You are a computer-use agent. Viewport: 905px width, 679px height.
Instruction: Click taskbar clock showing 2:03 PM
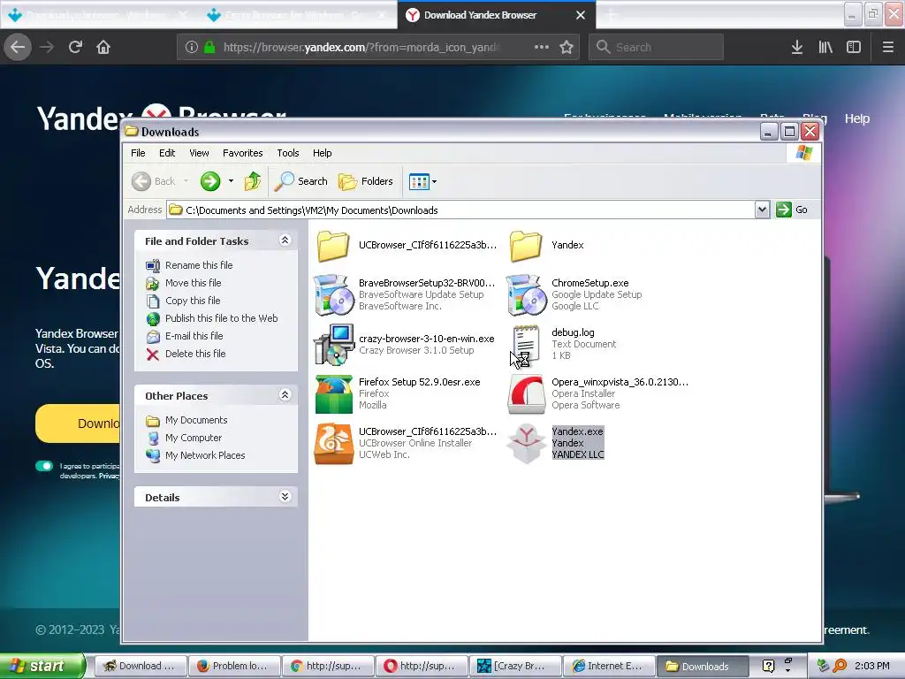(x=872, y=666)
